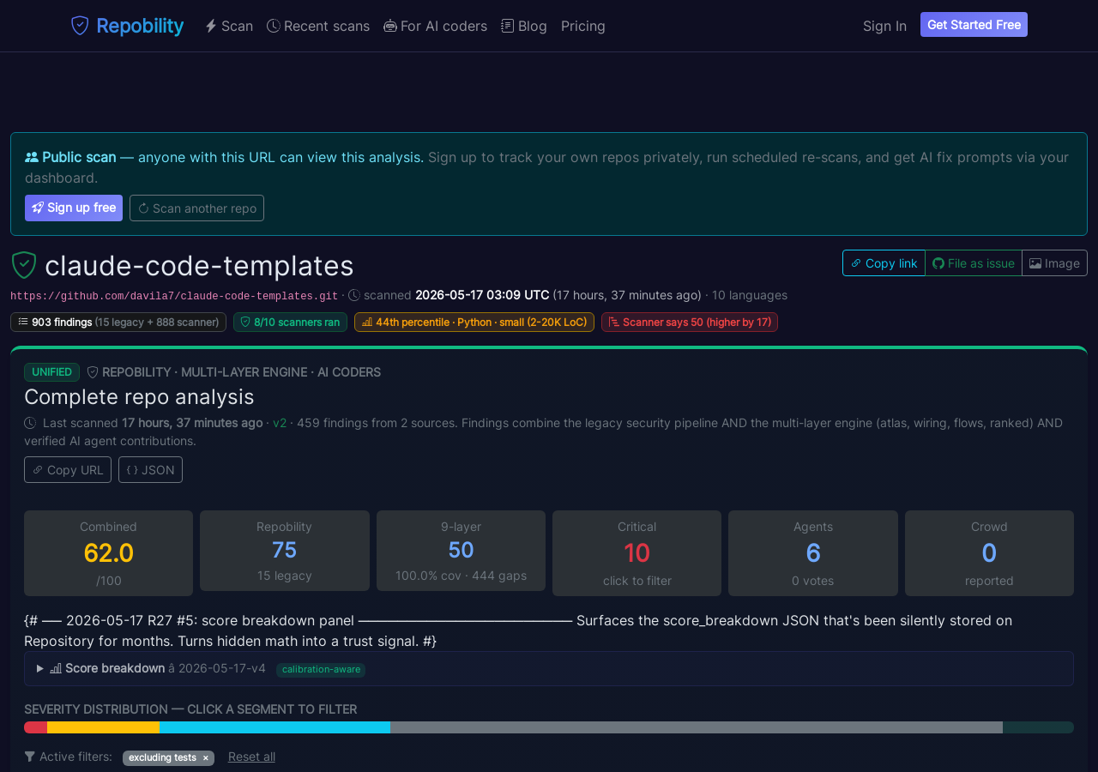1098x772 pixels.
Task: Go to Recent scans
Action: [318, 26]
